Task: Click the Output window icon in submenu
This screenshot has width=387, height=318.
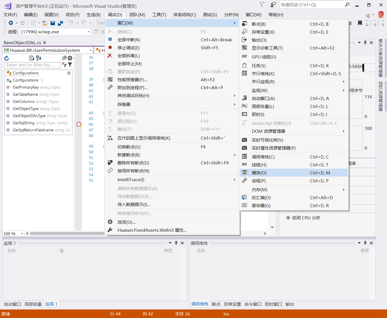Action: tap(244, 40)
